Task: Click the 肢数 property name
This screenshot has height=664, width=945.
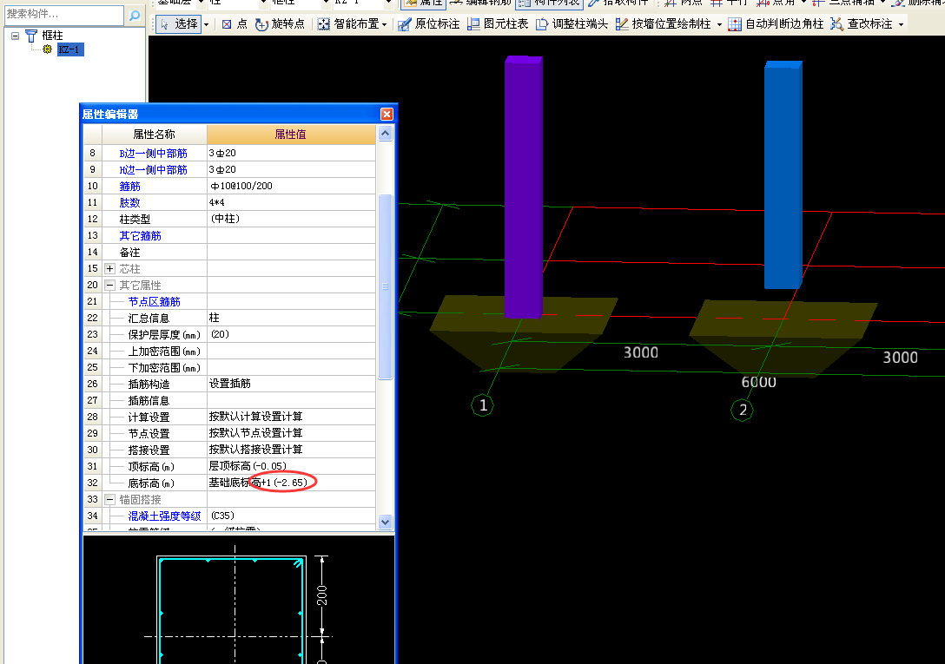Action: tap(129, 203)
